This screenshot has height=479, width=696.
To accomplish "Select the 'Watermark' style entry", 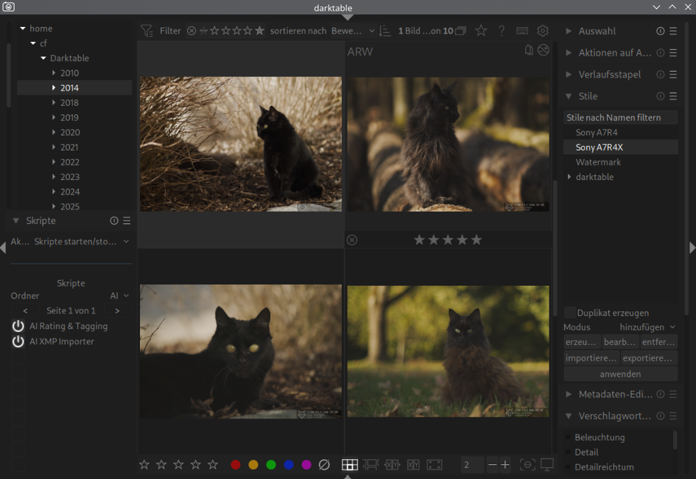I will pos(598,162).
